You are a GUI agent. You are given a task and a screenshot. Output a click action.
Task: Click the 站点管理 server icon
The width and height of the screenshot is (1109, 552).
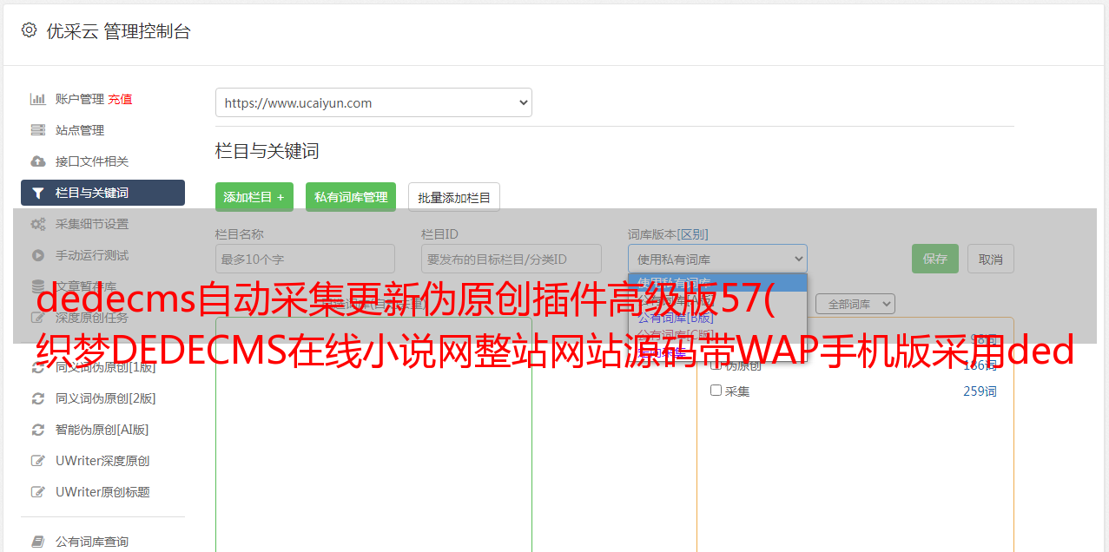click(37, 130)
